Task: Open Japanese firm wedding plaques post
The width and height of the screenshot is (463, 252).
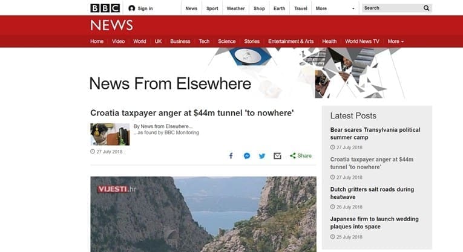Action: (374, 223)
